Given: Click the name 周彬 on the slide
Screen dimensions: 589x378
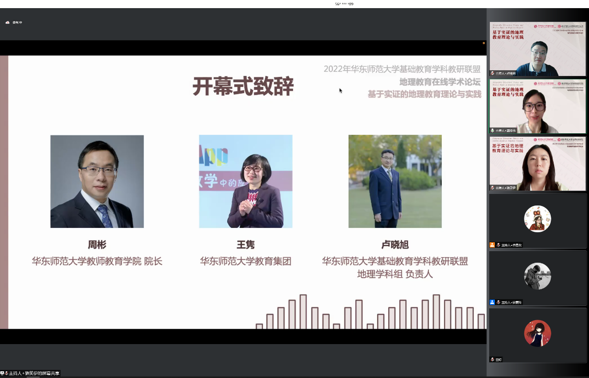Looking at the screenshot, I should click(97, 245).
